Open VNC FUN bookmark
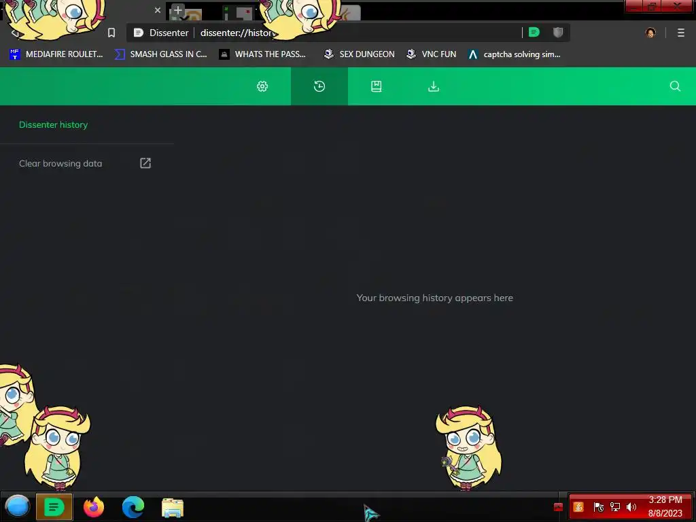This screenshot has width=696, height=522. tap(431, 54)
